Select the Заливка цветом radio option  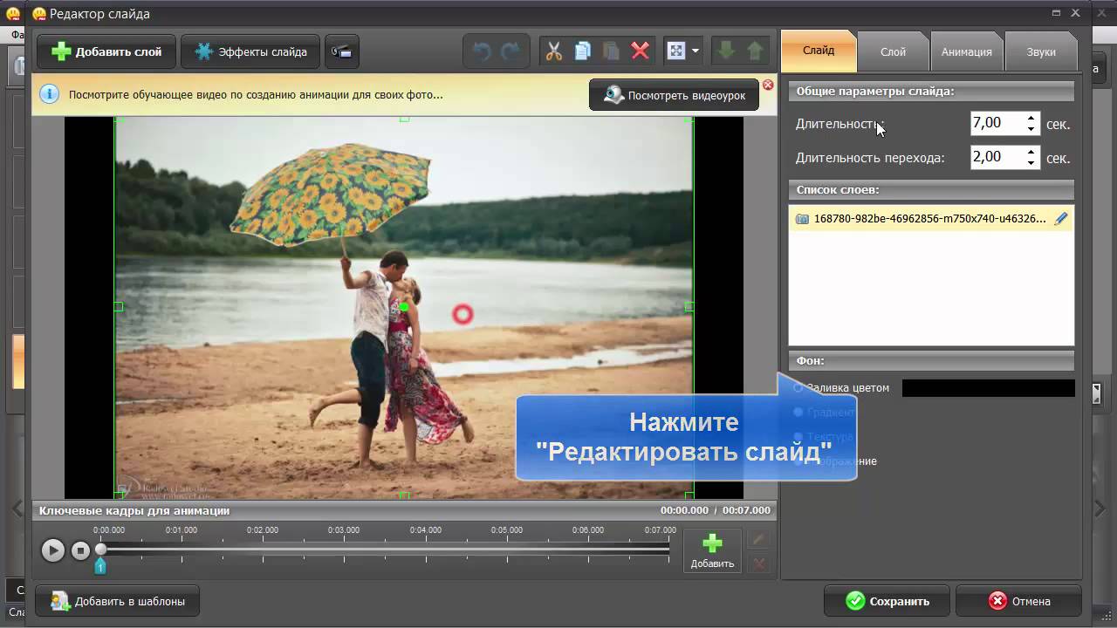(x=798, y=387)
